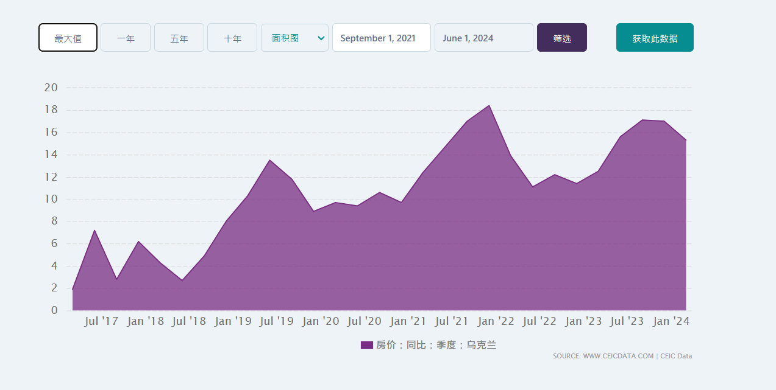
Task: Pick the 十年 range option
Action: coord(232,38)
